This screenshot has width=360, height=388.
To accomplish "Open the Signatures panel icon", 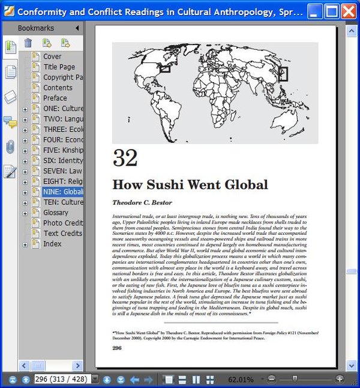I will 10,172.
